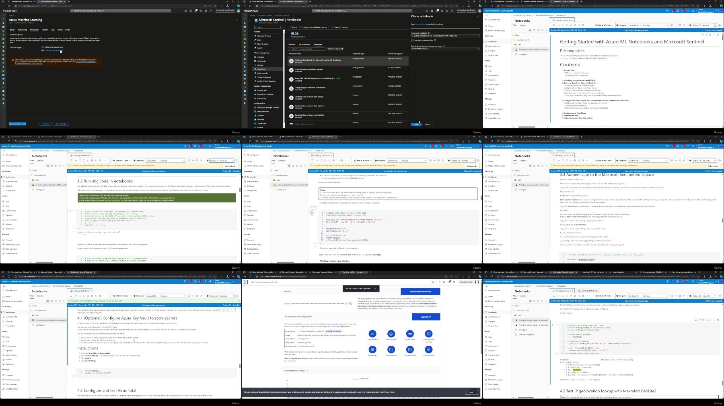Click the Use in browser icon
This screenshot has height=406, width=724.
point(391,350)
